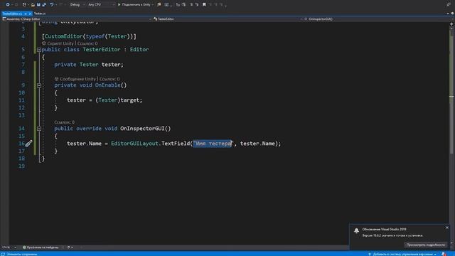Click the screwdriver quick actions icon on line 16
The image size is (455, 256).
tap(28, 144)
